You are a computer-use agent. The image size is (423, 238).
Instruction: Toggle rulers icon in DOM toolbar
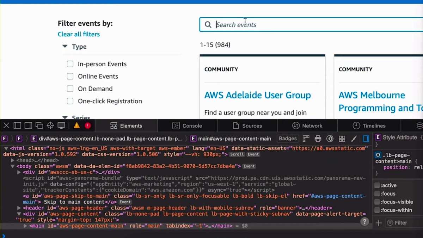click(x=306, y=139)
